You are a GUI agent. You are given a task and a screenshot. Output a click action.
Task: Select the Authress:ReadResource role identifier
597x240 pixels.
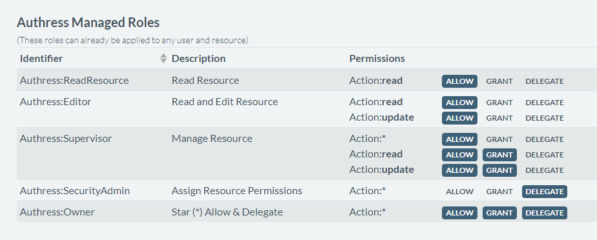[x=74, y=81]
